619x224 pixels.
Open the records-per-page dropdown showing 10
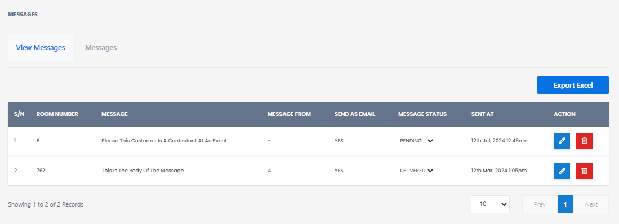[490, 204]
